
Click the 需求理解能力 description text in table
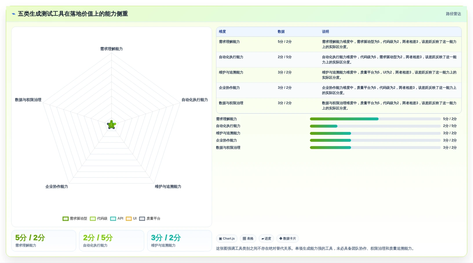(389, 44)
